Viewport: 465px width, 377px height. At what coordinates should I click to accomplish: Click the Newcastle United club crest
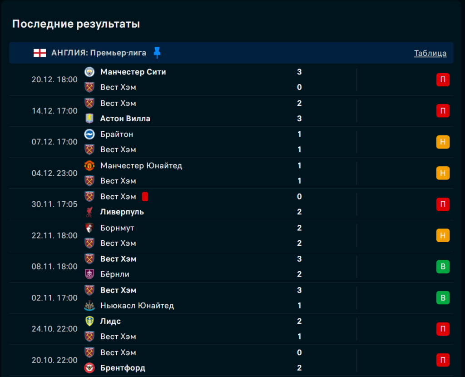(x=89, y=306)
